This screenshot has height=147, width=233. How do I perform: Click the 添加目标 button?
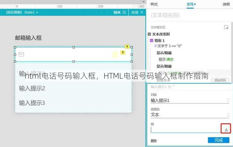(220, 80)
